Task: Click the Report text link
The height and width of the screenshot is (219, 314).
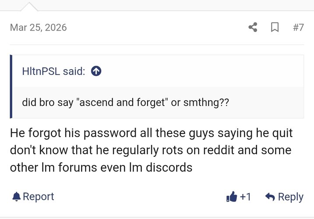Action: pyautogui.click(x=39, y=197)
